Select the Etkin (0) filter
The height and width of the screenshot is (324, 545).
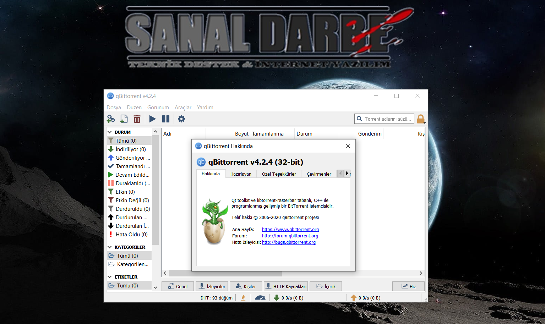[129, 192]
